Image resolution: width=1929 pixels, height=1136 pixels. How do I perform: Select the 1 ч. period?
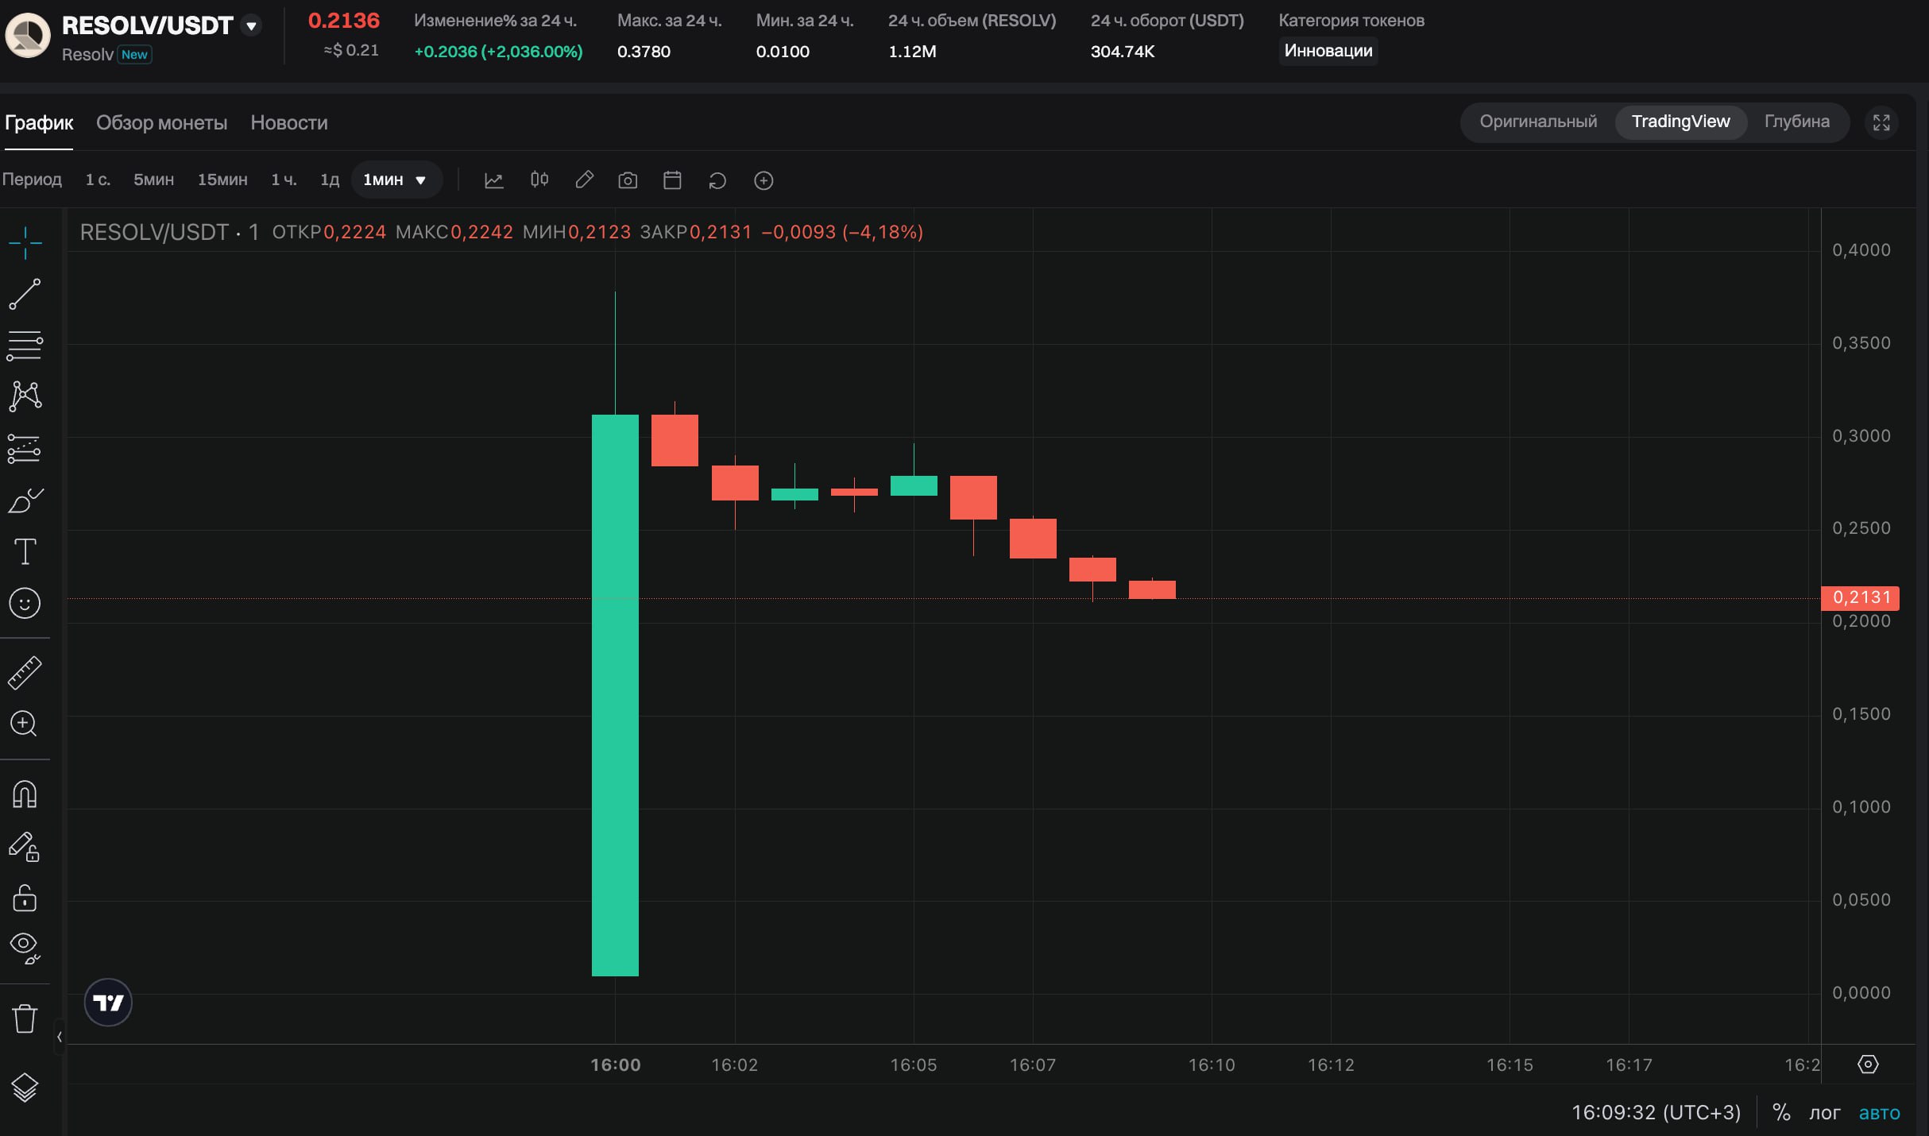[284, 180]
